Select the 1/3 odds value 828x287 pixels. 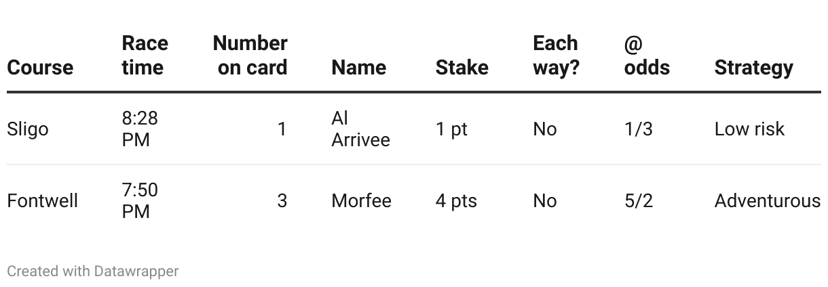(x=639, y=129)
